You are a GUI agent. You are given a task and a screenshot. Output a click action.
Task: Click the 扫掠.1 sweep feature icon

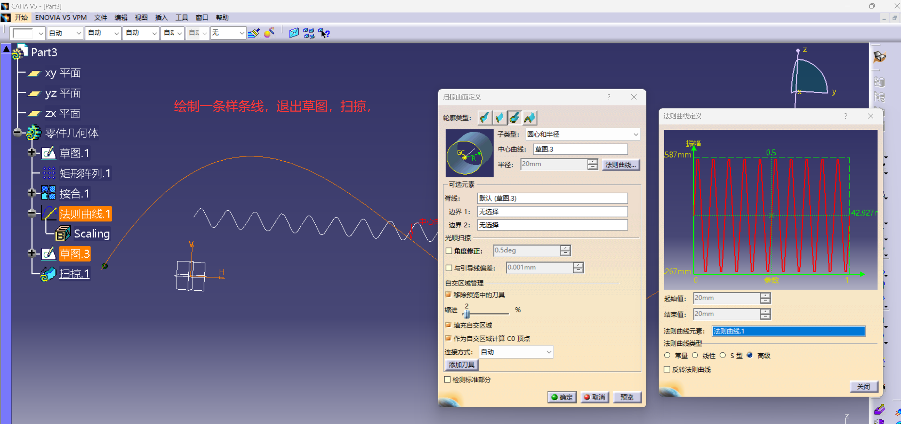(48, 274)
